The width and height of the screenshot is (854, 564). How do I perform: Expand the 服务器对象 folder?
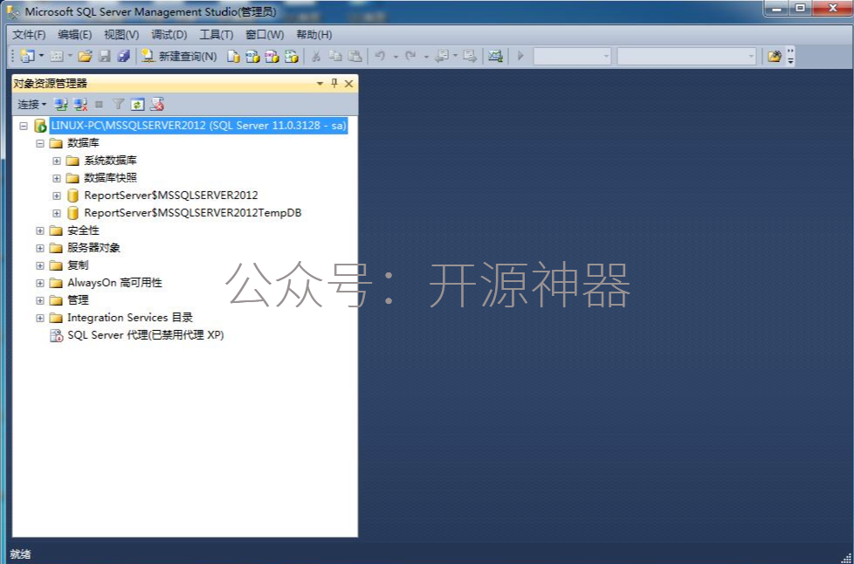click(40, 248)
